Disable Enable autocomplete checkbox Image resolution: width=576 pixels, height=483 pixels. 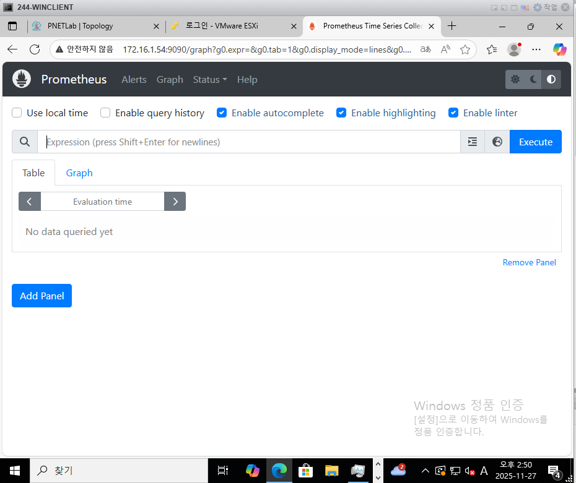pos(222,113)
